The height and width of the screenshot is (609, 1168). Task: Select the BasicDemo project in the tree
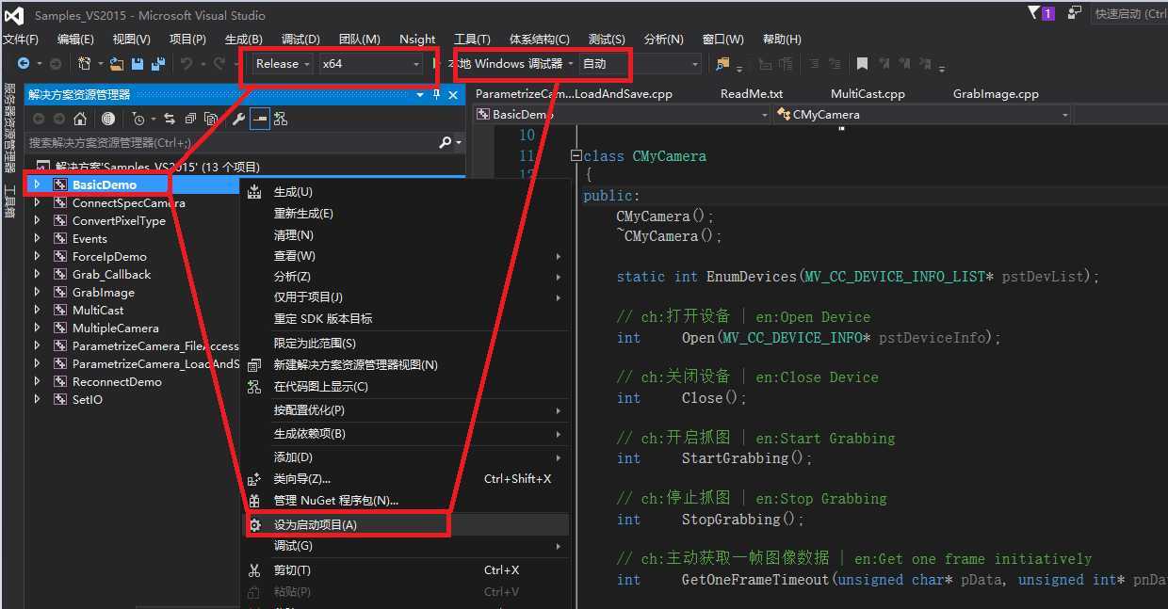coord(105,185)
